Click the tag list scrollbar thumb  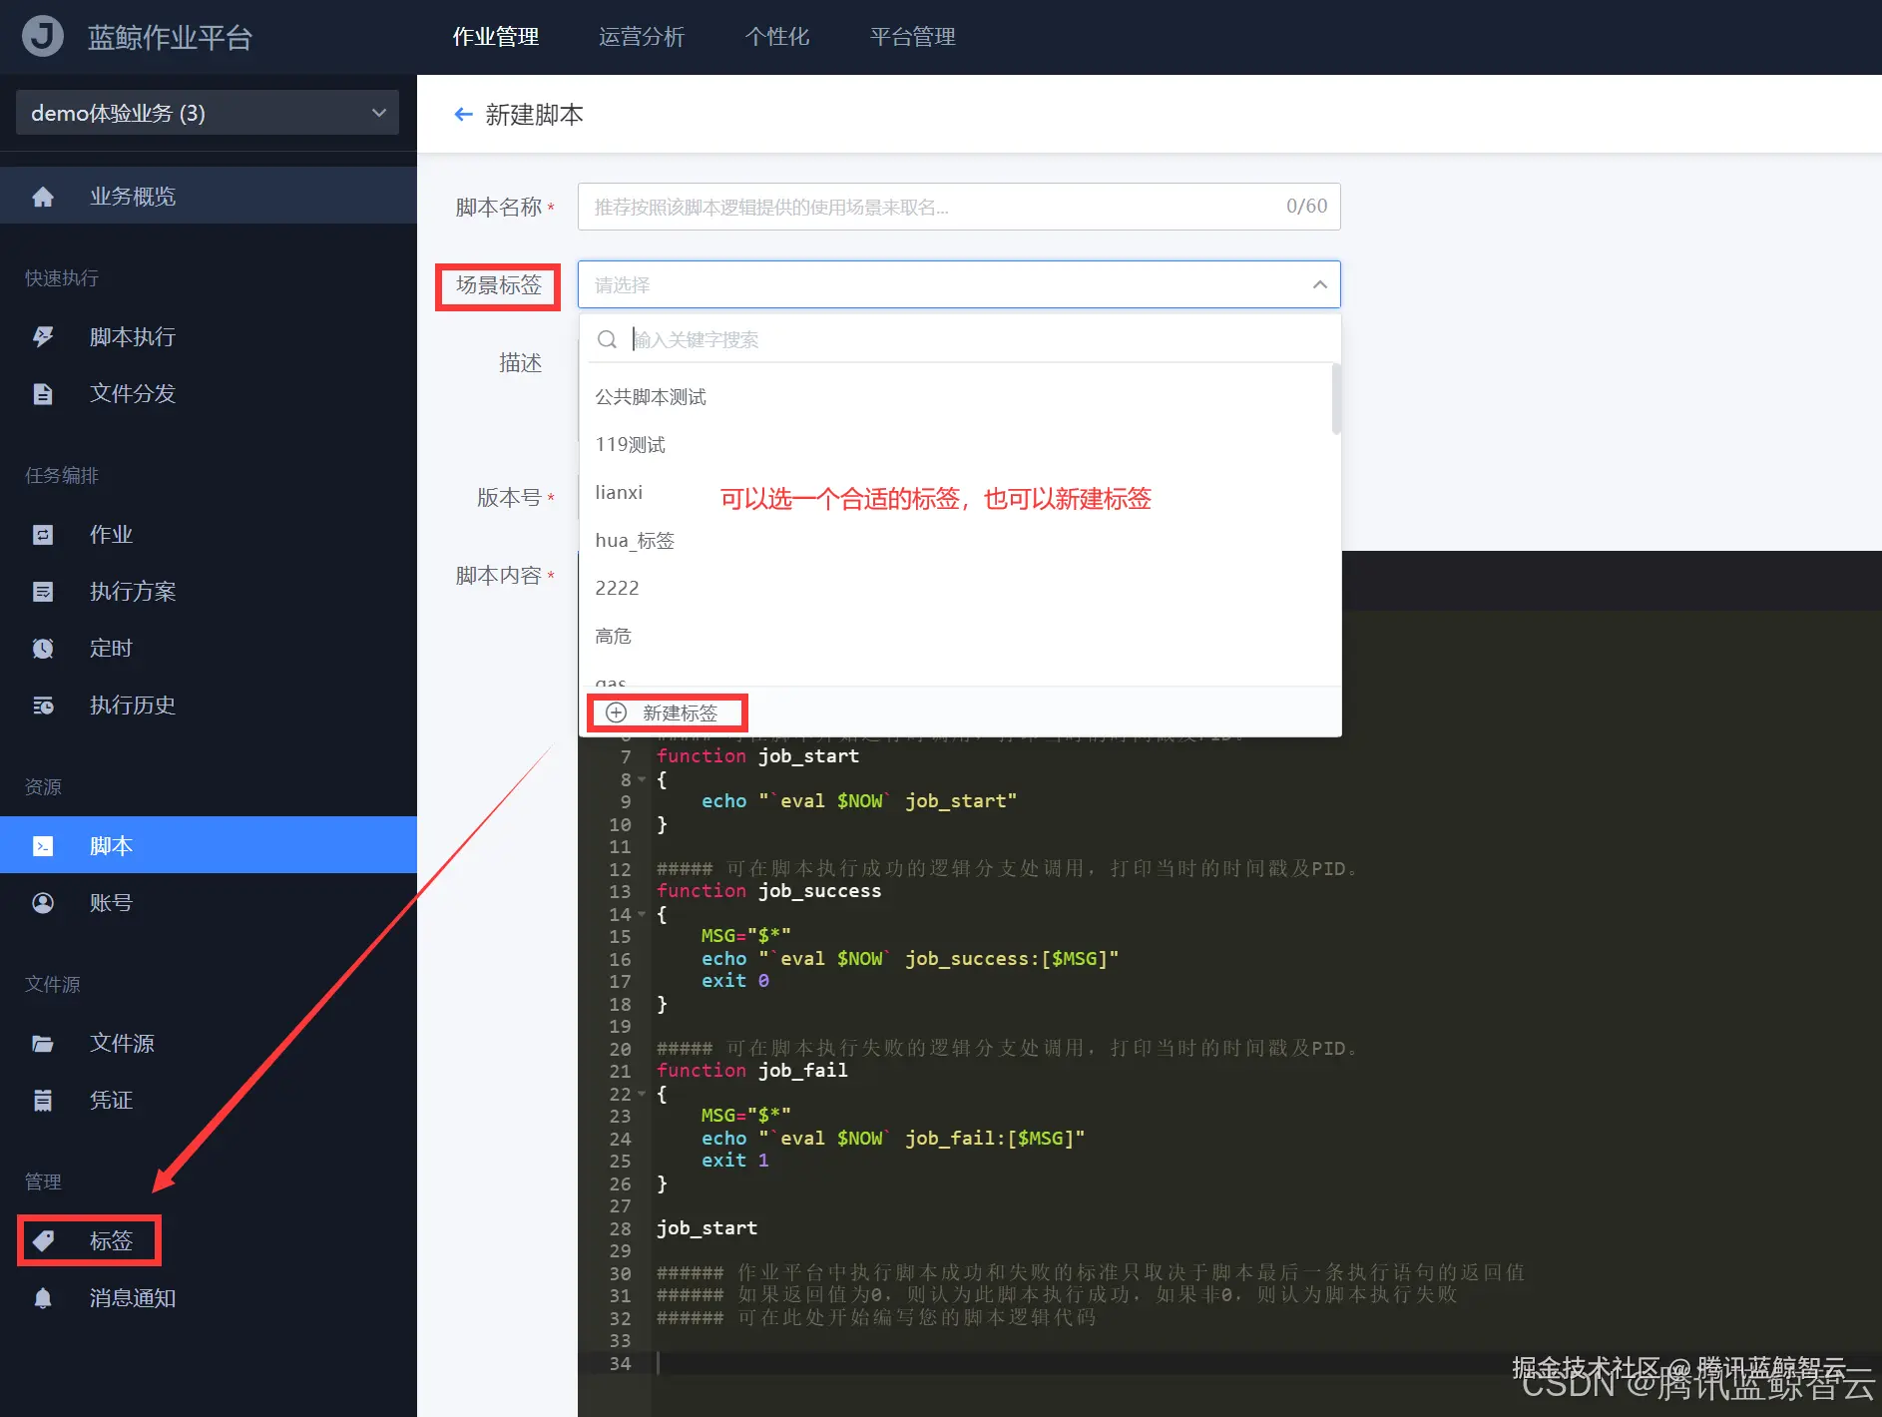[1336, 399]
